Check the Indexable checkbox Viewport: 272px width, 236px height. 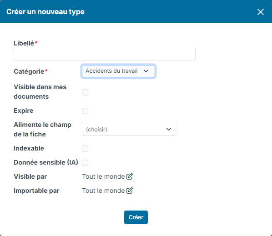85,149
